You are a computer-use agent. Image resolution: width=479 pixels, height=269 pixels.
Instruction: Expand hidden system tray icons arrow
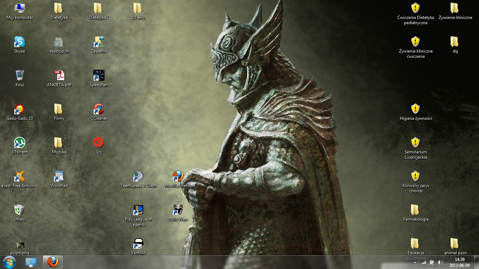pyautogui.click(x=415, y=262)
